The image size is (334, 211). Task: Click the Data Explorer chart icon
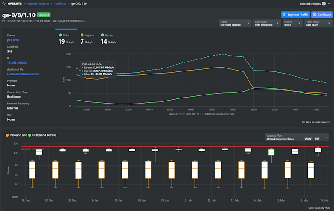tap(303, 122)
